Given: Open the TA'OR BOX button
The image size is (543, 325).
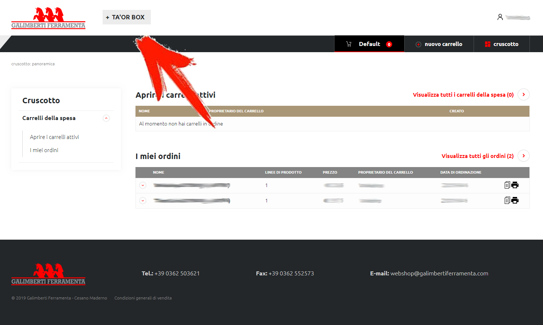Looking at the screenshot, I should tap(126, 17).
